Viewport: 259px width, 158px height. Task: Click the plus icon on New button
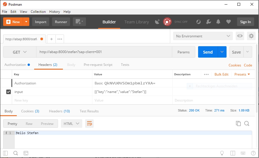[x=8, y=22]
